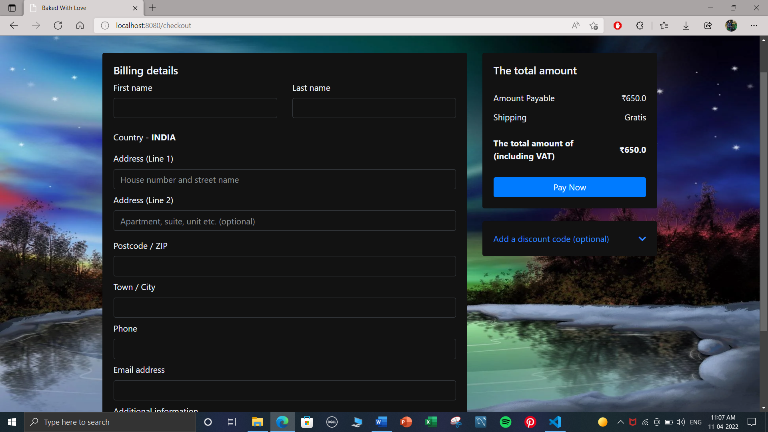Click the share icon in toolbar
Image resolution: width=768 pixels, height=432 pixels.
coord(708,26)
